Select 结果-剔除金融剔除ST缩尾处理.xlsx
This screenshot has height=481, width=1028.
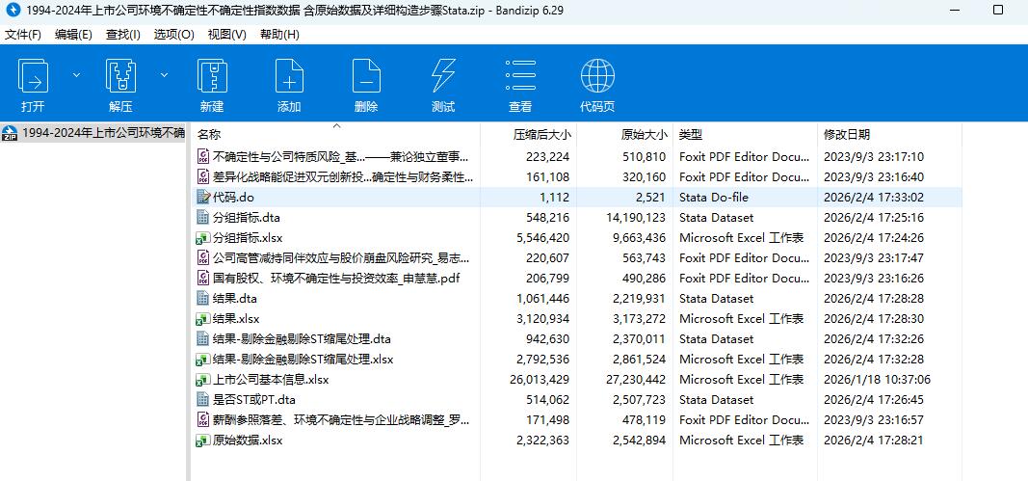click(303, 360)
